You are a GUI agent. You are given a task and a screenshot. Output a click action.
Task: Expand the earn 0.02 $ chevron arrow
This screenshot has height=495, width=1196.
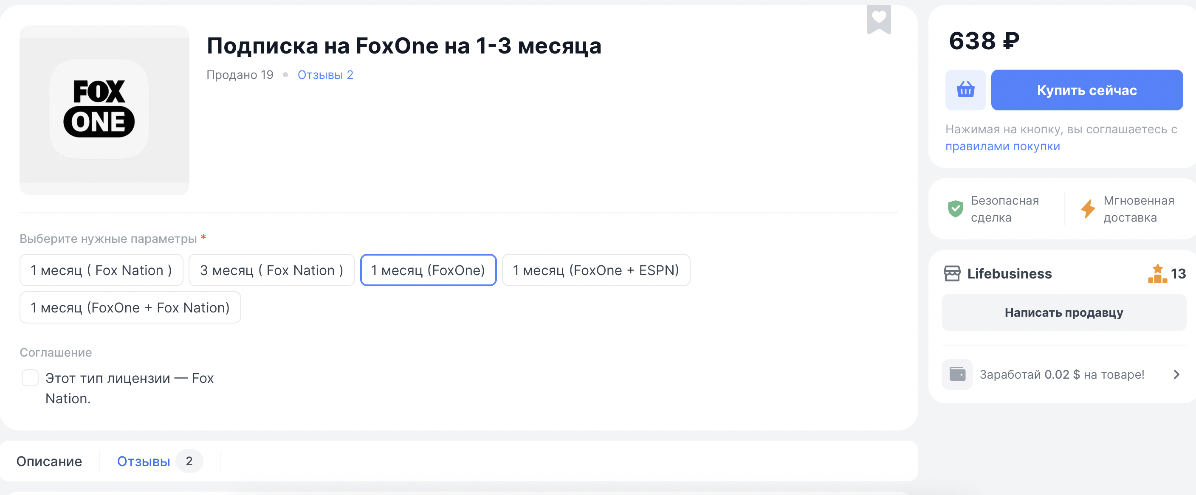pos(1176,374)
